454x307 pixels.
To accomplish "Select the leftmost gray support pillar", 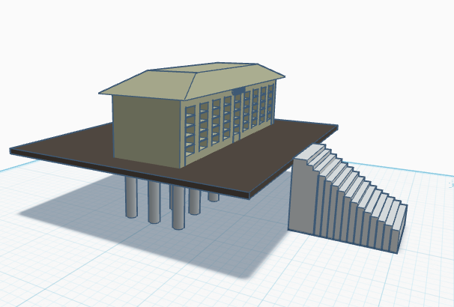I will [131, 197].
